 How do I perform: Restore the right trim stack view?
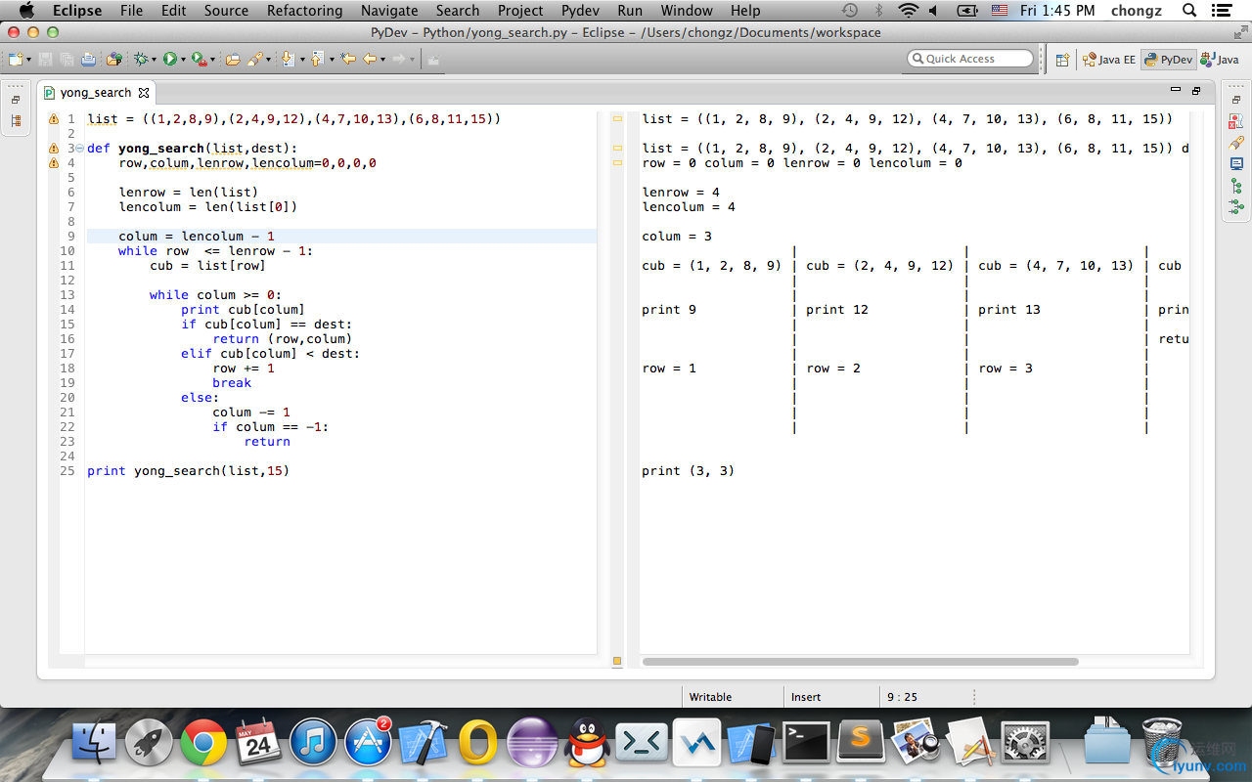[x=1236, y=100]
